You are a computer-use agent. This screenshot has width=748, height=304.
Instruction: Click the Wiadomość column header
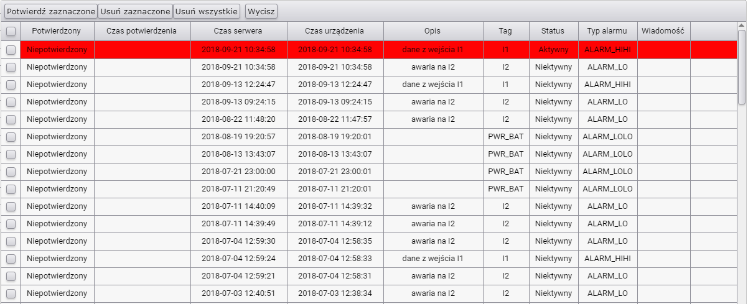[663, 30]
